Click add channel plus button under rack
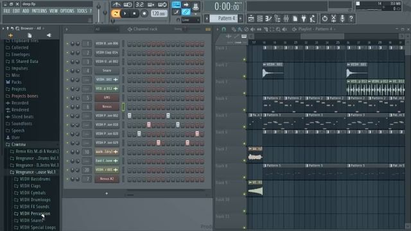 (107, 194)
